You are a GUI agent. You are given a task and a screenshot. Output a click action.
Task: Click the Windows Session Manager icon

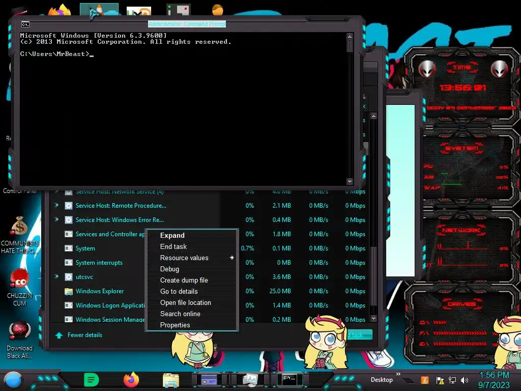69,320
